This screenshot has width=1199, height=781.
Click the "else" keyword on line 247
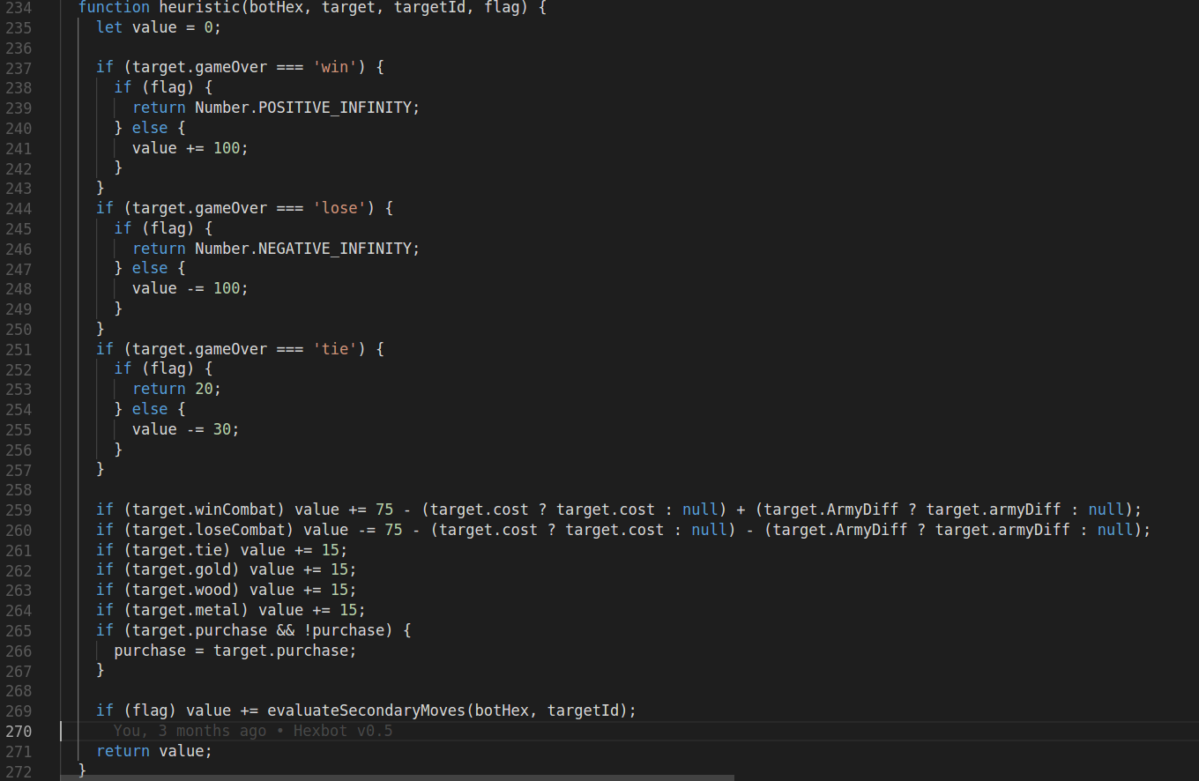150,268
